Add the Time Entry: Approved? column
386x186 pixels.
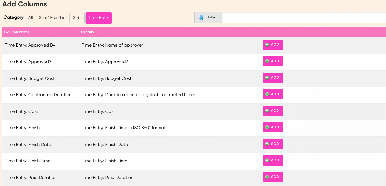273,61
